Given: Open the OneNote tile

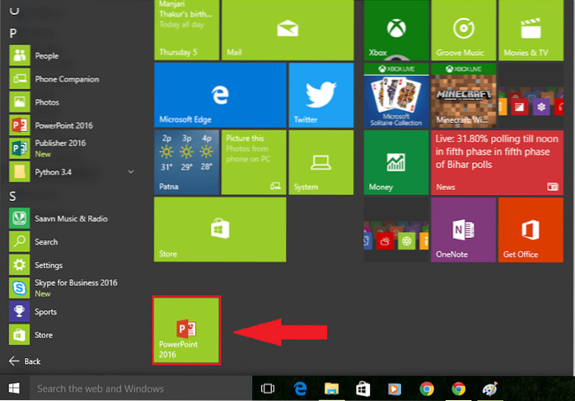Looking at the screenshot, I should pyautogui.click(x=463, y=229).
